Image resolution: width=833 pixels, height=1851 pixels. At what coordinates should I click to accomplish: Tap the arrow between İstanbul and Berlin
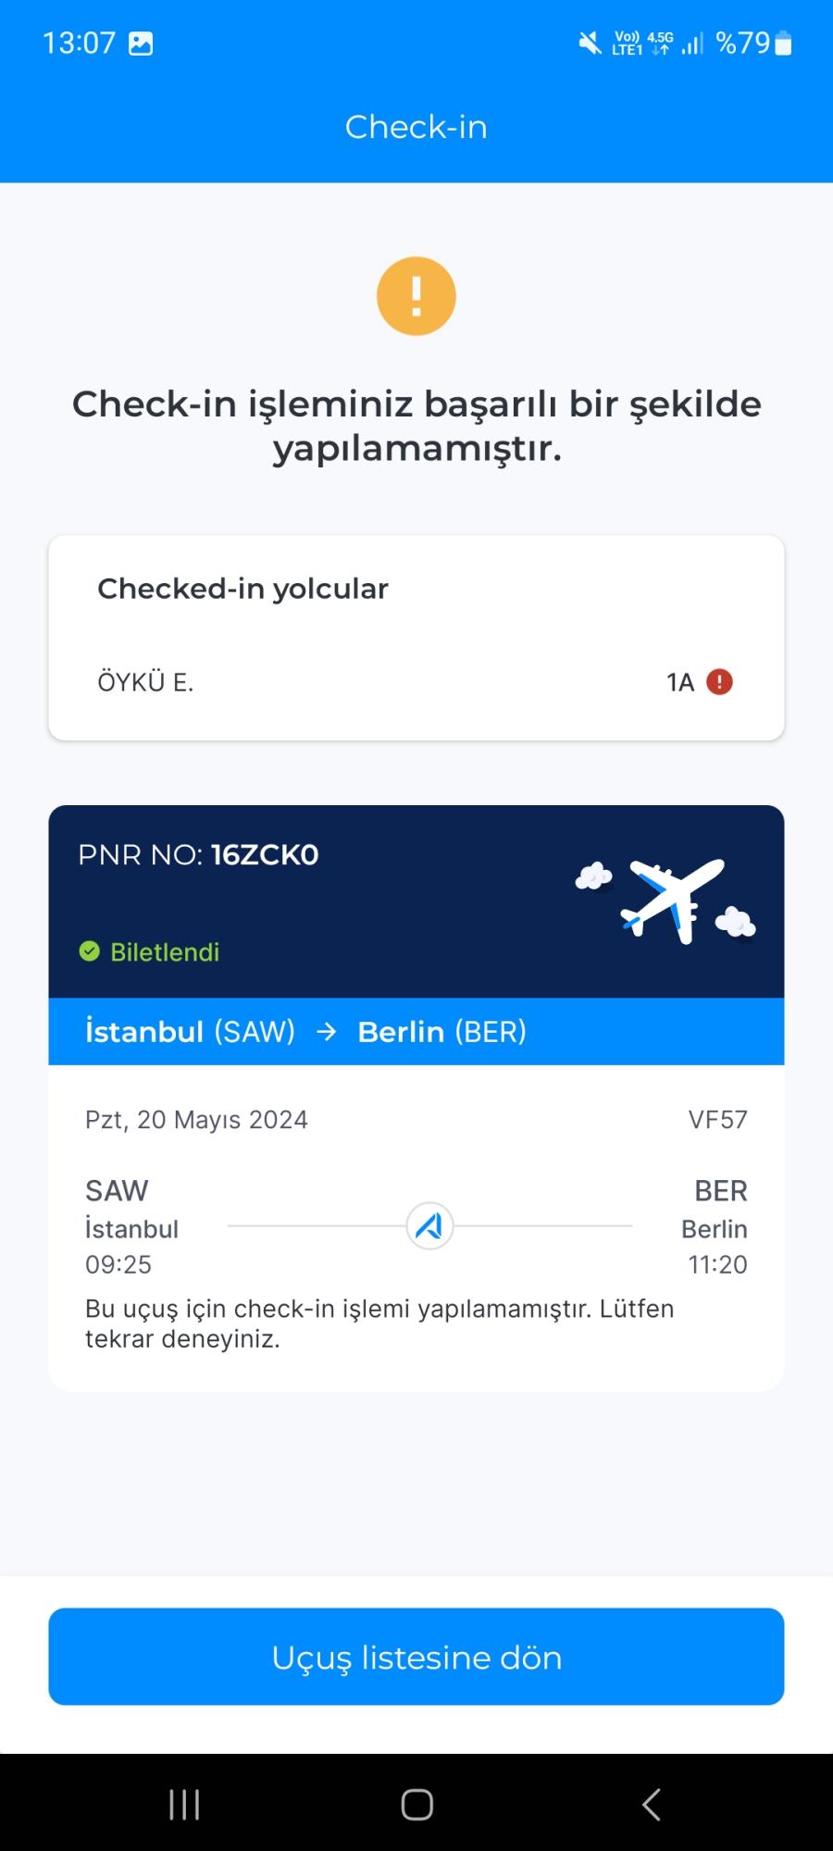pos(326,1031)
